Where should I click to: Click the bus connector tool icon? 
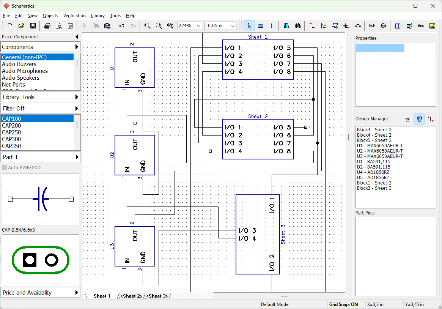[335, 26]
